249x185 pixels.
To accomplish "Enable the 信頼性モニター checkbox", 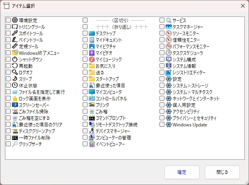I will 162,40.
